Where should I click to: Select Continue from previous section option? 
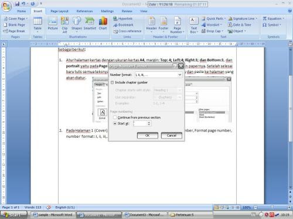(115, 117)
